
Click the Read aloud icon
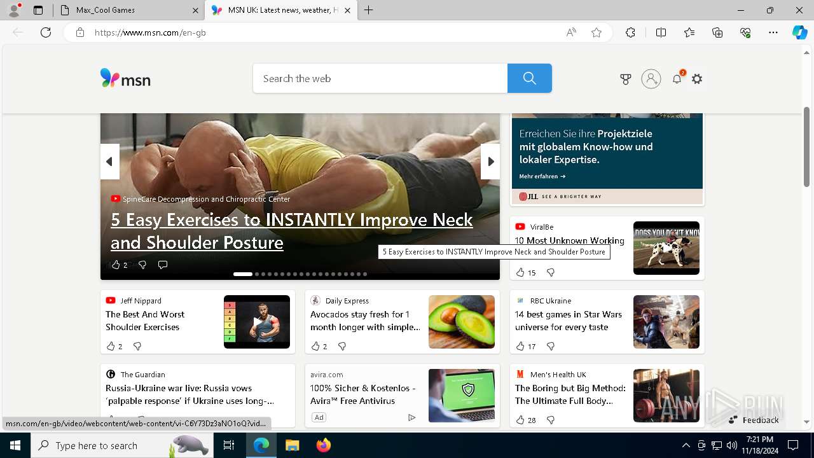pyautogui.click(x=571, y=32)
